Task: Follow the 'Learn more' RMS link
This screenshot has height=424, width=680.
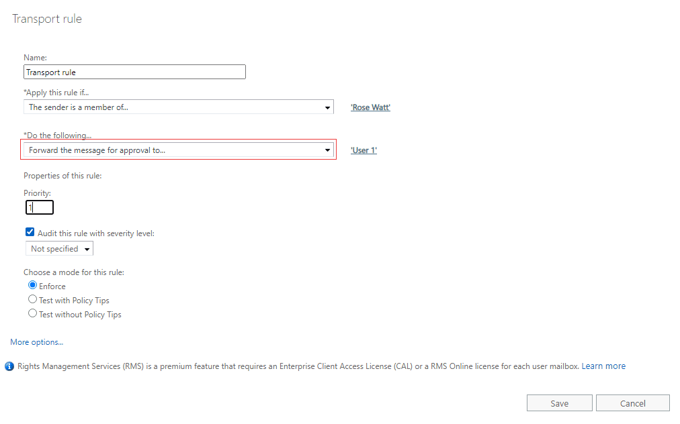Action: 603,366
